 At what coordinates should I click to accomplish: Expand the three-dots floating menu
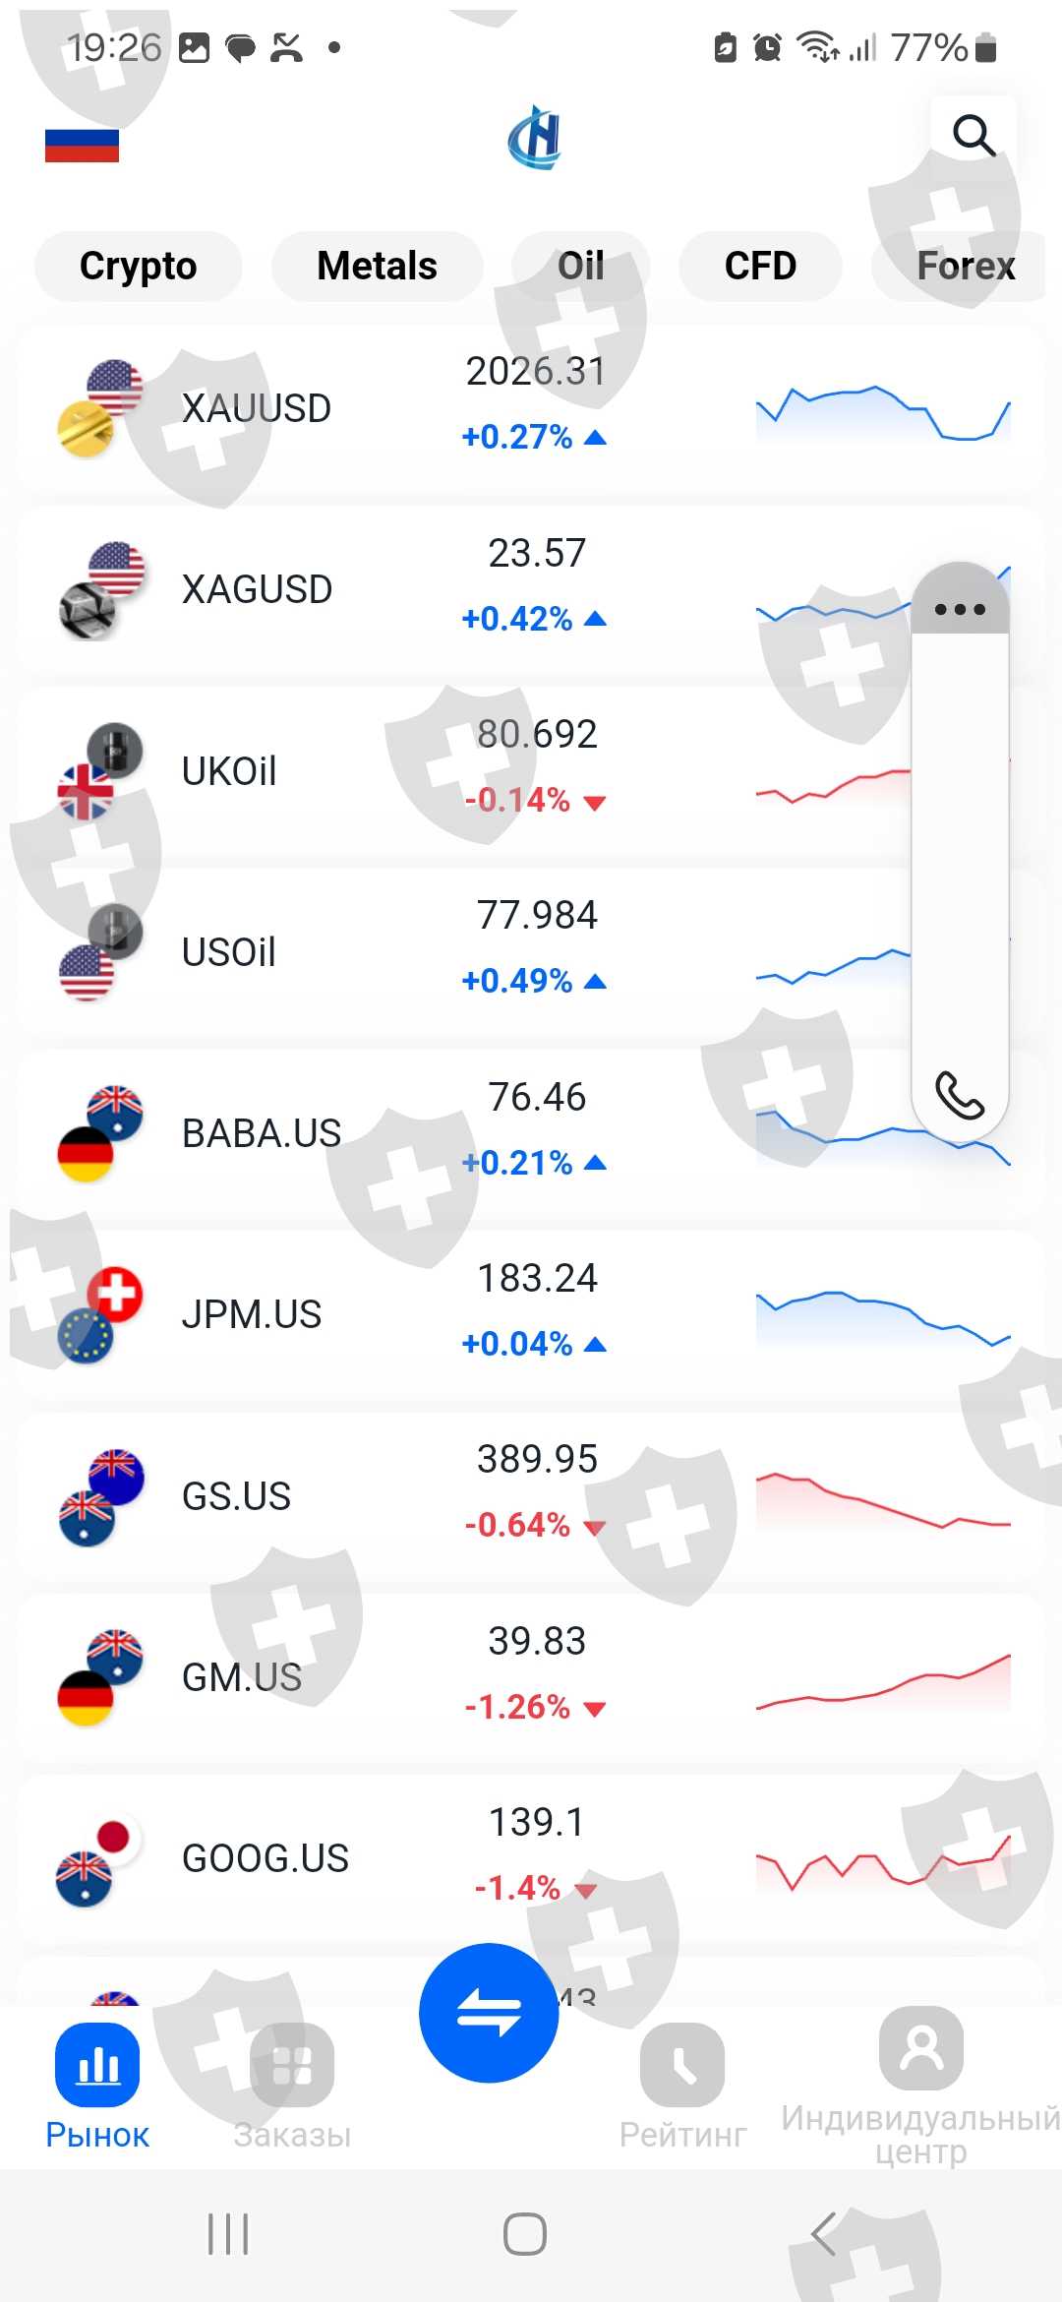[x=960, y=609]
